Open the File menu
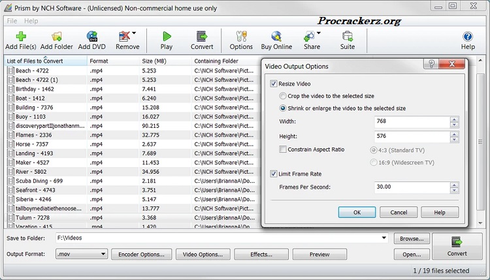The image size is (490, 280). (12, 21)
